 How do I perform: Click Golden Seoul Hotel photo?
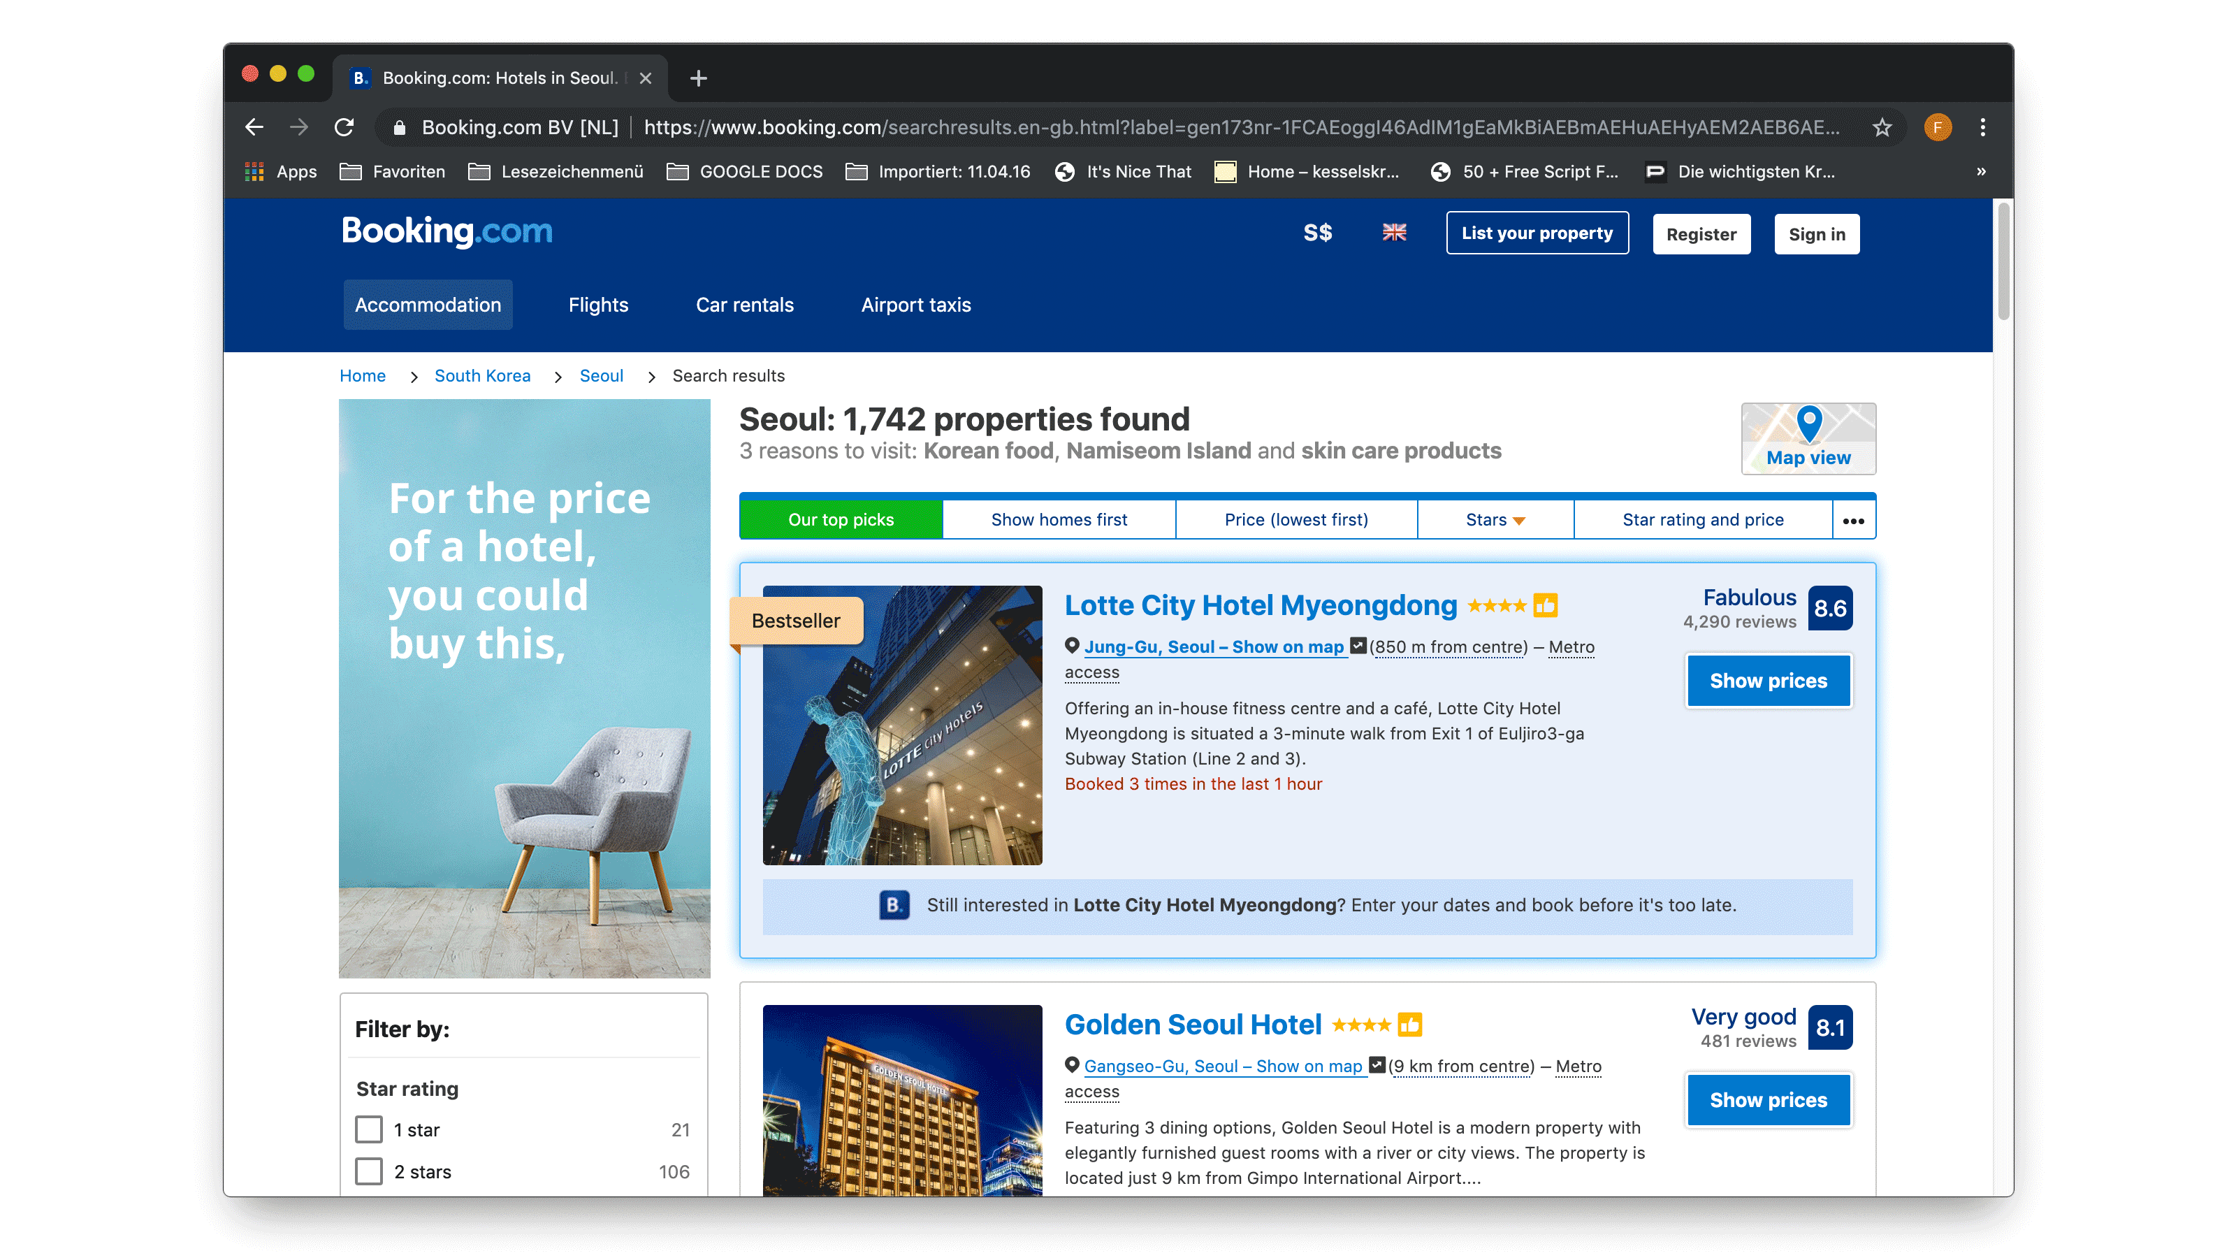point(902,1101)
